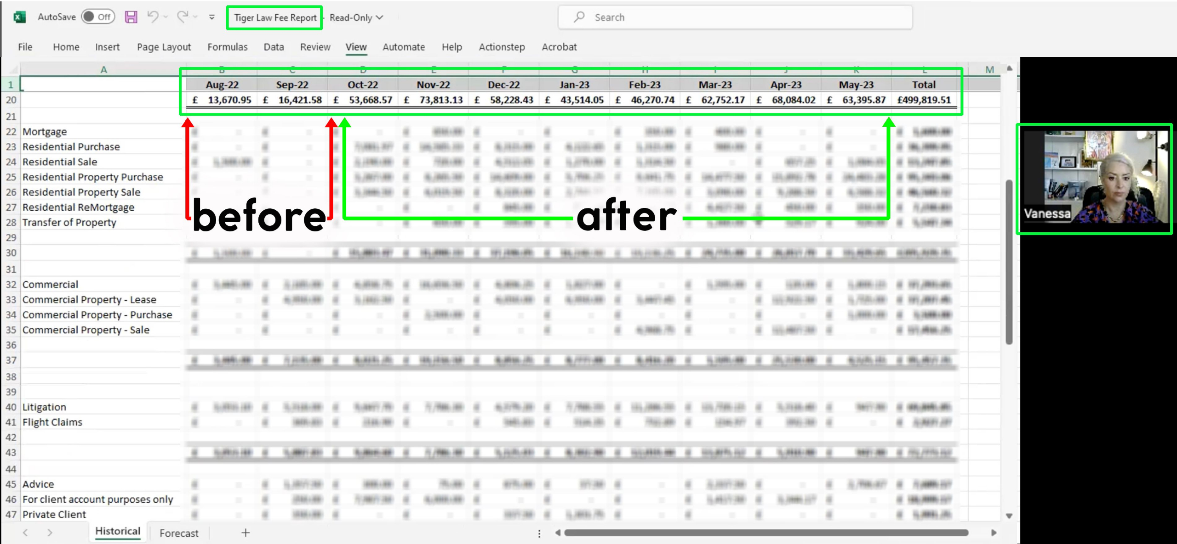
Task: Add a new sheet with plus icon
Action: coord(246,533)
